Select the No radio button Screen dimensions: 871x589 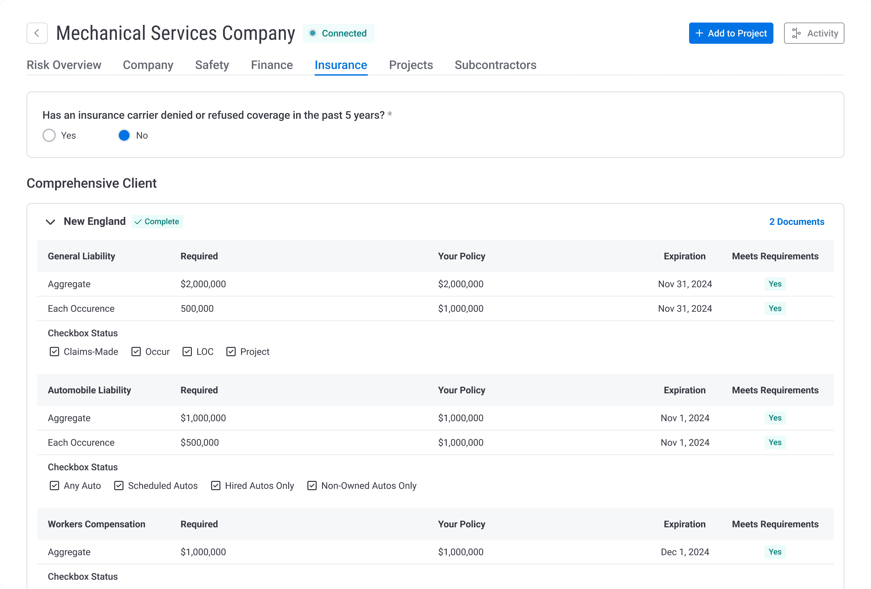[x=124, y=136]
